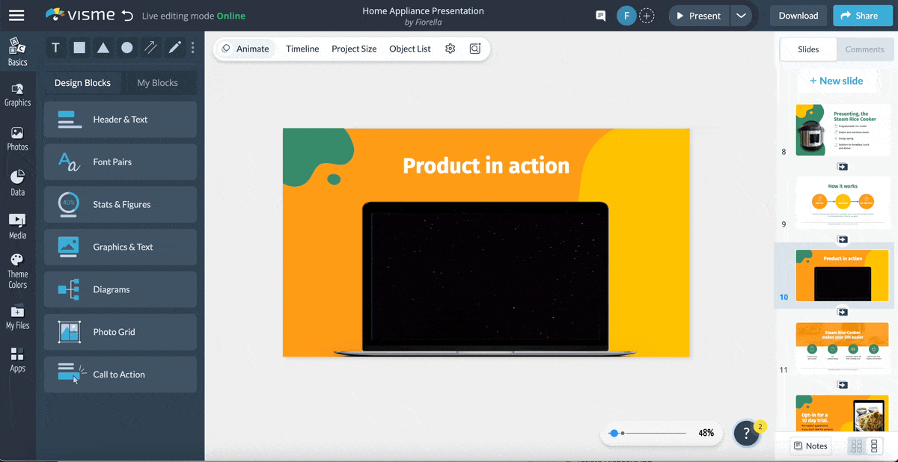Select the Text tool in the toolbar
The width and height of the screenshot is (898, 462).
55,47
